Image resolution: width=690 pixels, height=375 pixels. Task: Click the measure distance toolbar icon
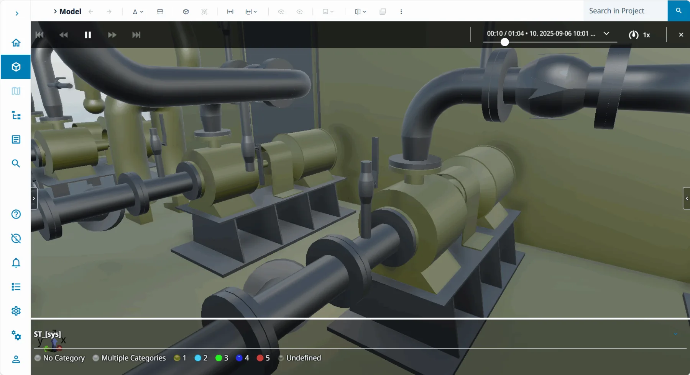(230, 11)
